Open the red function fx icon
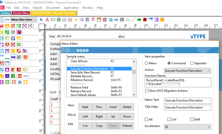The height and width of the screenshot is (134, 222). tap(19, 69)
